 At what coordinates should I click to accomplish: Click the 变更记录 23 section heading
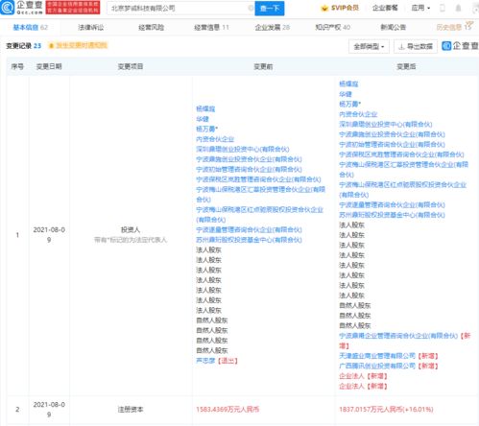pos(24,46)
